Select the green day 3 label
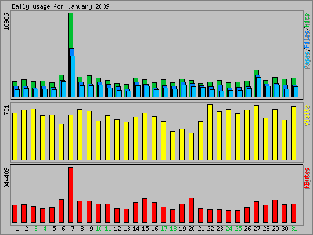313x235 pixels. click(35, 229)
